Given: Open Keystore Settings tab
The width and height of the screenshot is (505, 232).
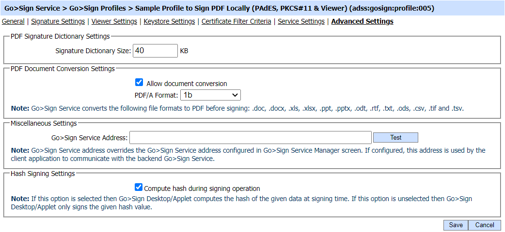Looking at the screenshot, I should [169, 21].
